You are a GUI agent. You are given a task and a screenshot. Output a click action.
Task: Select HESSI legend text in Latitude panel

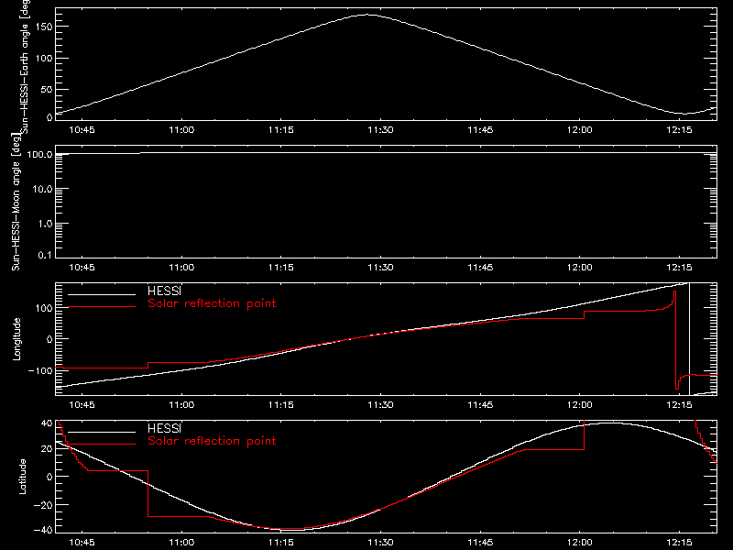pos(164,428)
